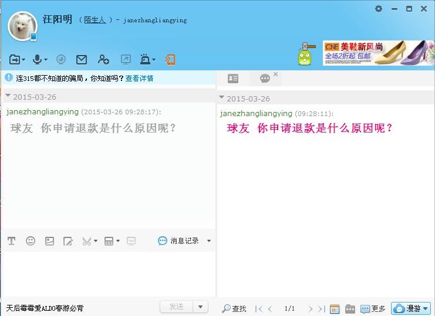Open settings gear in title bar

[379, 9]
